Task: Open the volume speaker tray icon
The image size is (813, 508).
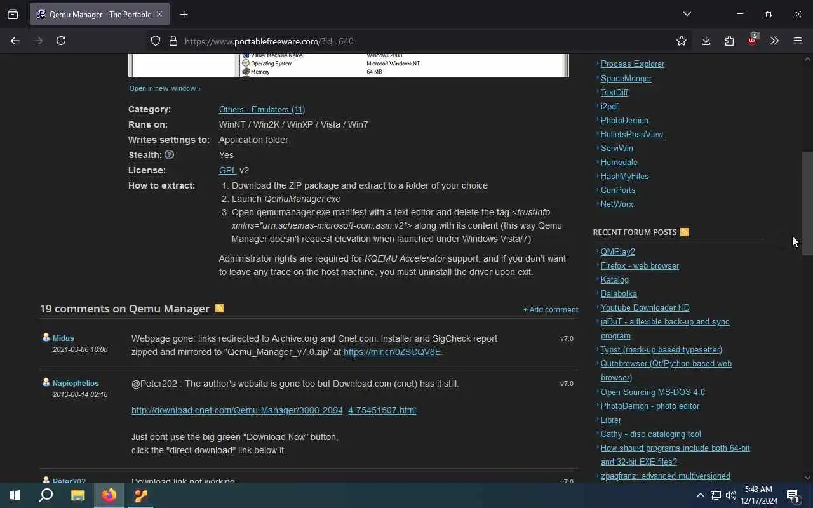Action: point(731,495)
